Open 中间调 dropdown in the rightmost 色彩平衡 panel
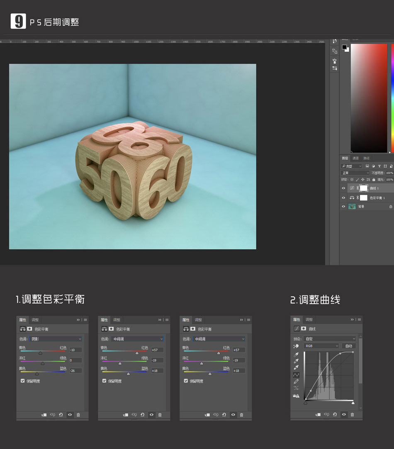The height and width of the screenshot is (449, 394). point(219,339)
